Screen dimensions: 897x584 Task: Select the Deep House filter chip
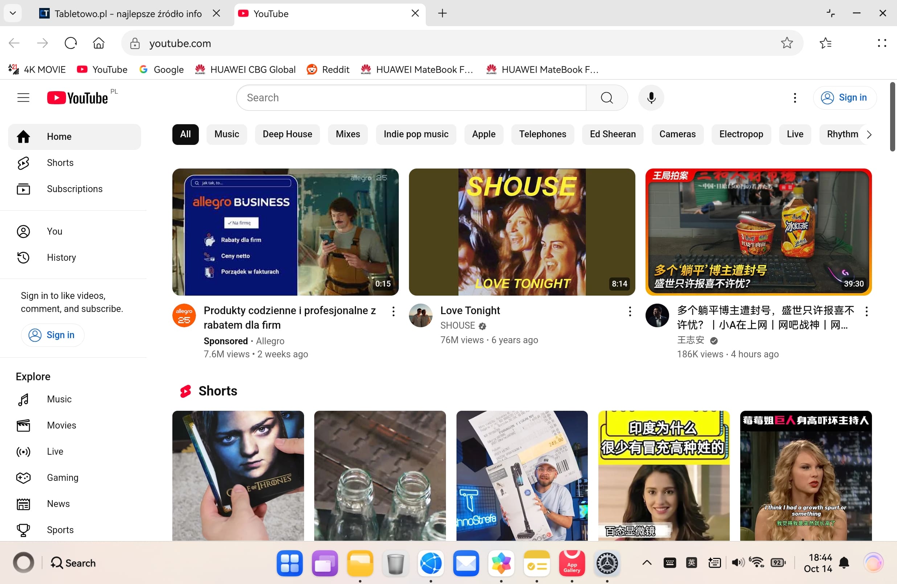click(x=287, y=134)
